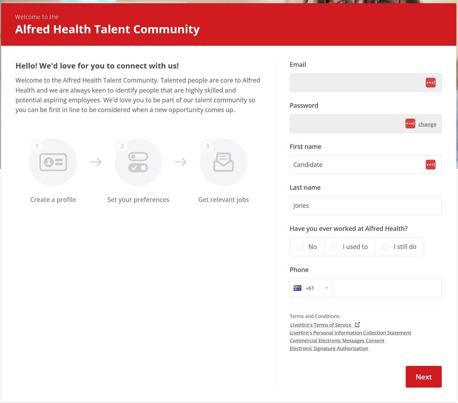This screenshot has width=458, height=403.
Task: Click the Set your preferences toggles icon
Action: (x=138, y=162)
